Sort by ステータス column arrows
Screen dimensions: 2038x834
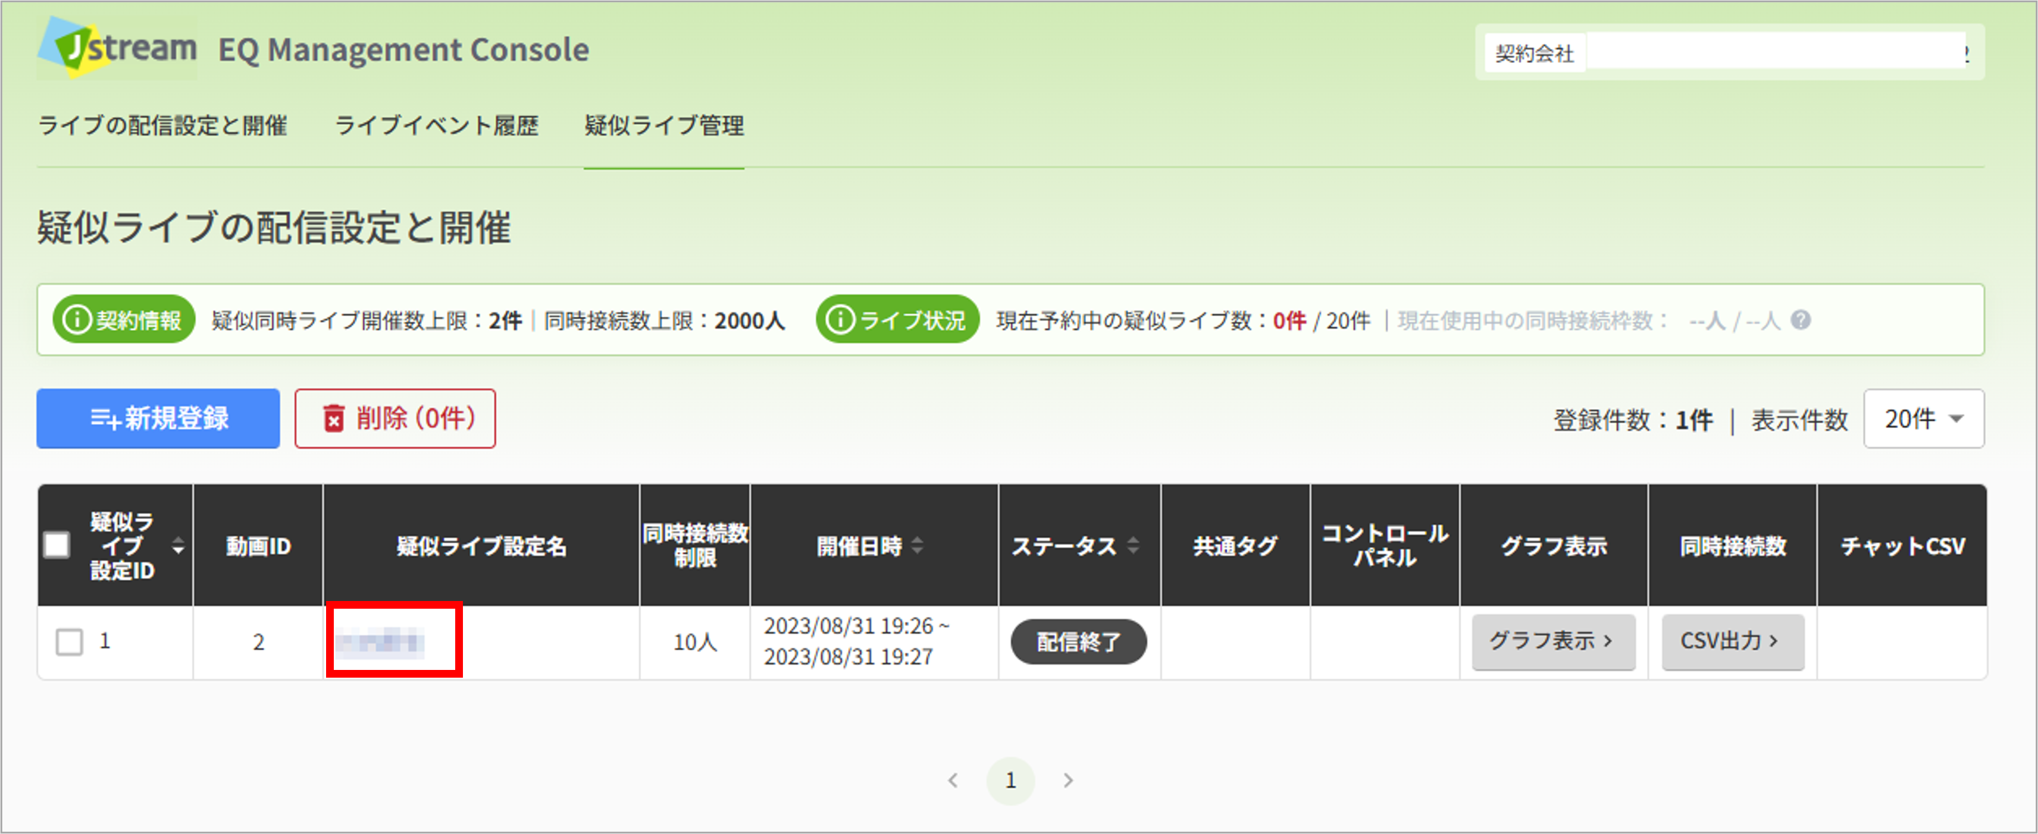(x=1133, y=546)
